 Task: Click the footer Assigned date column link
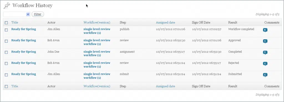tap(165, 86)
